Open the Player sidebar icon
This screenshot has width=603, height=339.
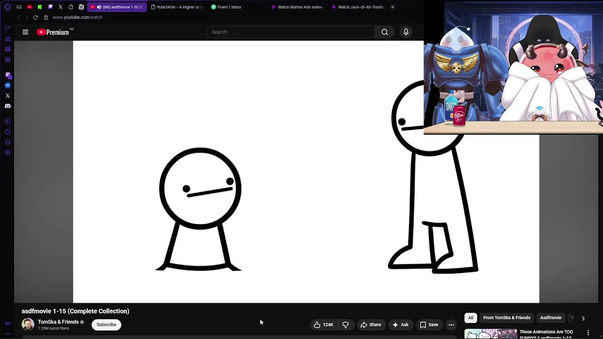pyautogui.click(x=8, y=121)
